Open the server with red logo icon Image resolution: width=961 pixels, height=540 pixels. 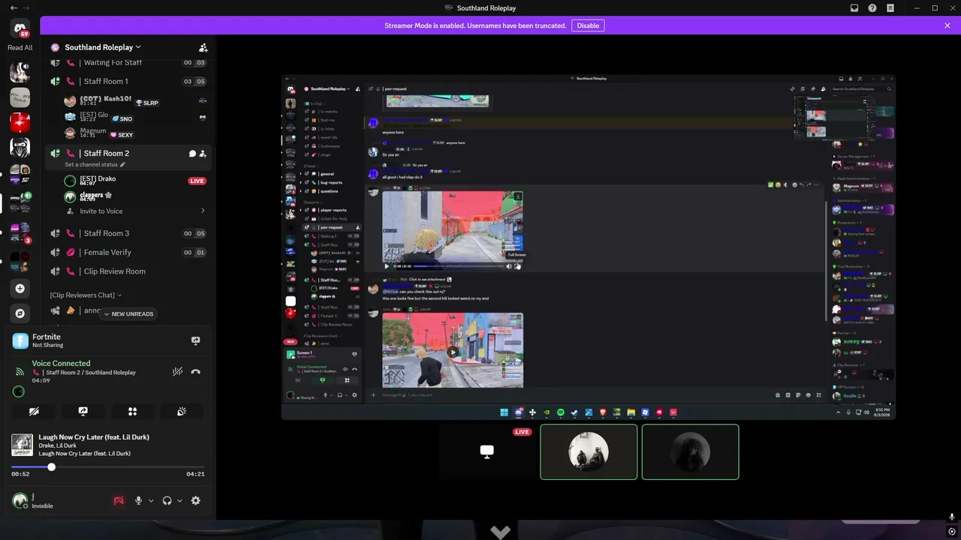[20, 122]
